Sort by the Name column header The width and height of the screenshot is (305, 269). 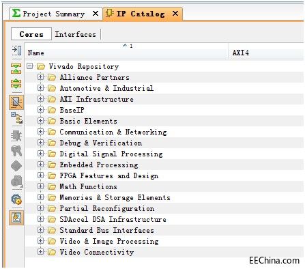(x=127, y=51)
